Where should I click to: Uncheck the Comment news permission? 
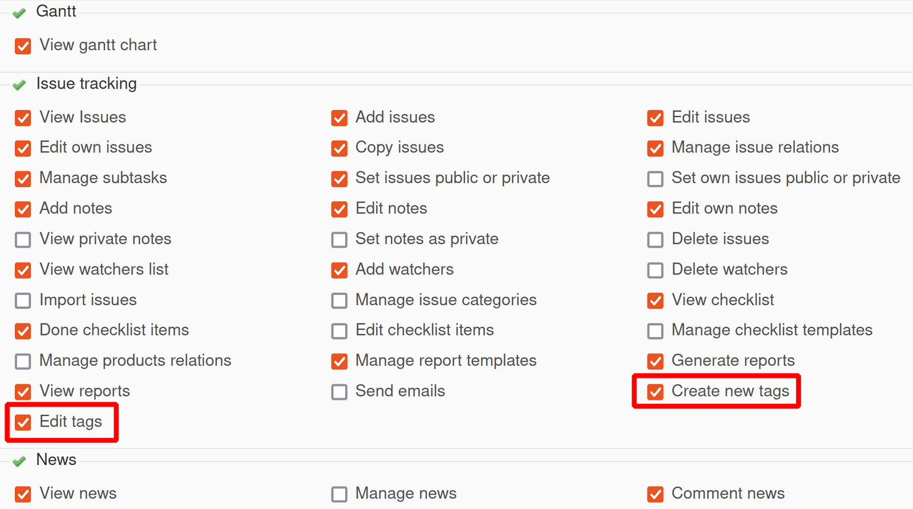[655, 494]
